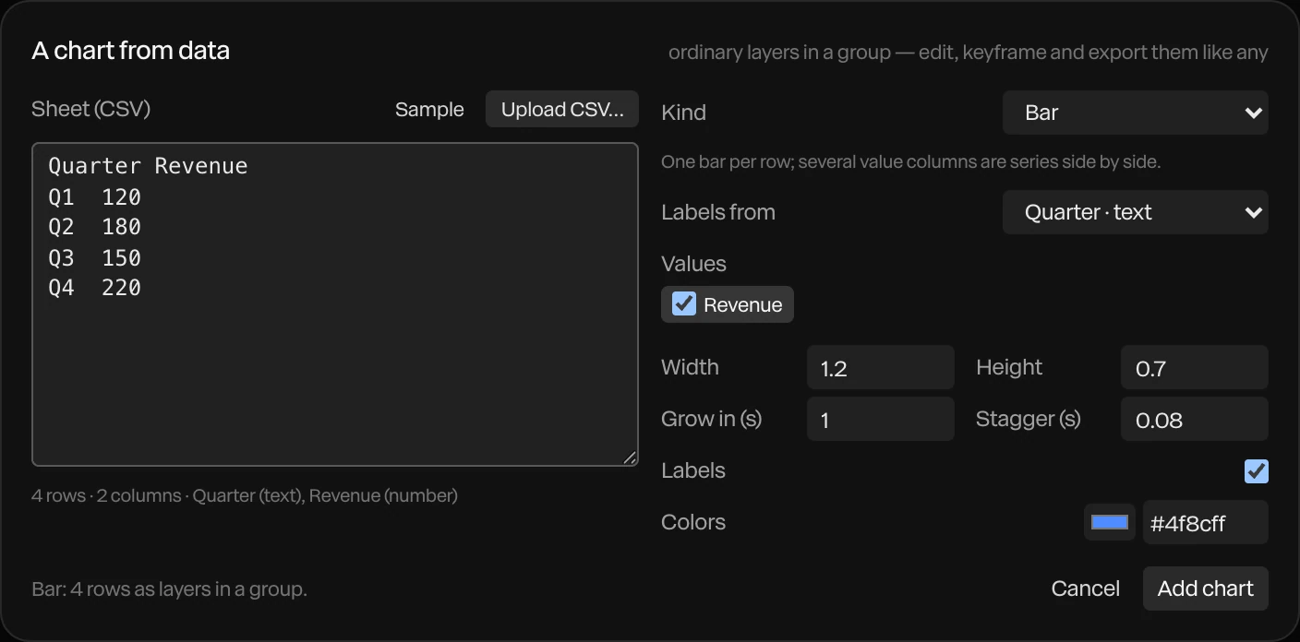Open the Labels from dropdown
Viewport: 1300px width, 642px height.
(1135, 212)
